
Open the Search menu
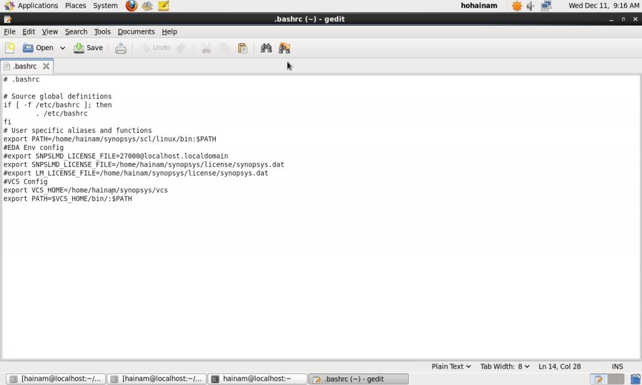(76, 31)
